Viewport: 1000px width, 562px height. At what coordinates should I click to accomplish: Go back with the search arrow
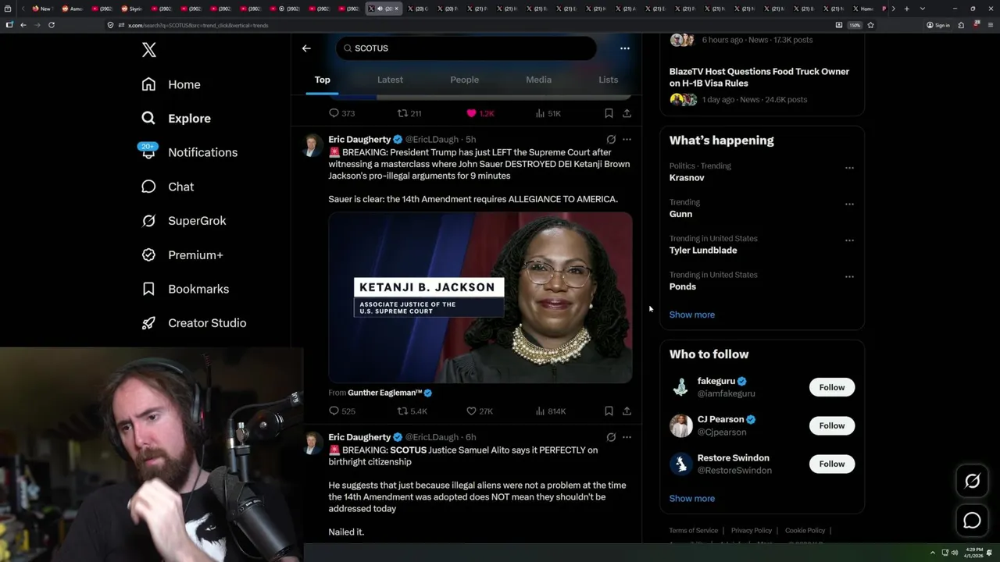(306, 48)
